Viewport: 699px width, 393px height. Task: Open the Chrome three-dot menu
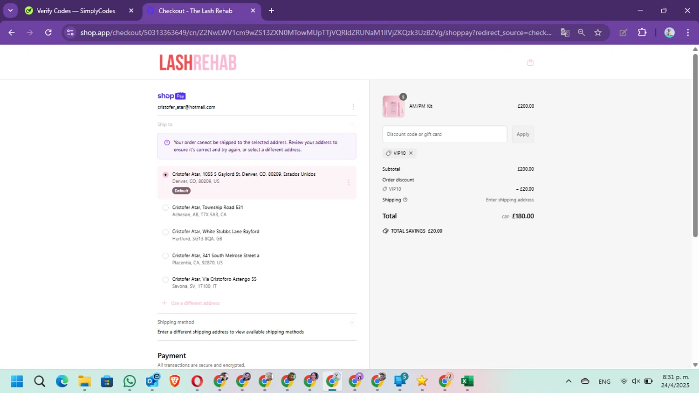pos(688,33)
